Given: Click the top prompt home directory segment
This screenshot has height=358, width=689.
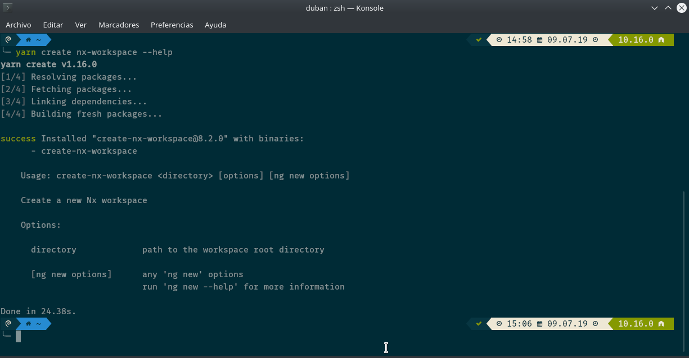Looking at the screenshot, I should coord(33,40).
